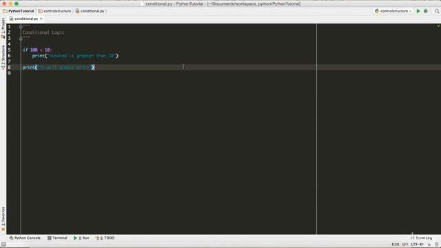
Task: Open the Terminal tool window
Action: [57, 238]
